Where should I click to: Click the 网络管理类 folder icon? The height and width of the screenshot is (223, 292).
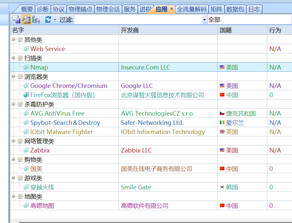[20, 141]
